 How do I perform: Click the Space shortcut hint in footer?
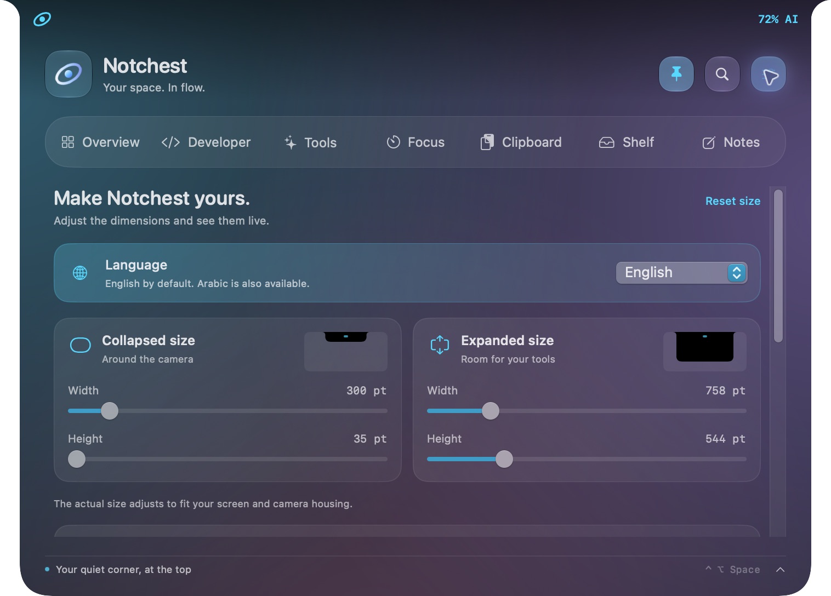click(x=733, y=570)
